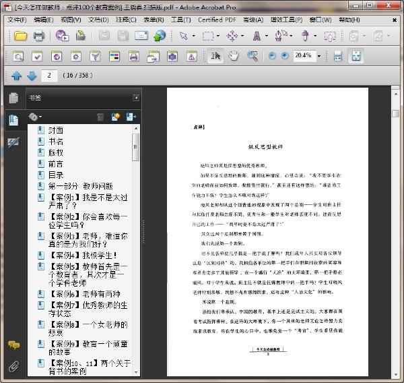Activate the Hand tool
This screenshot has width=404, height=383.
click(x=234, y=55)
